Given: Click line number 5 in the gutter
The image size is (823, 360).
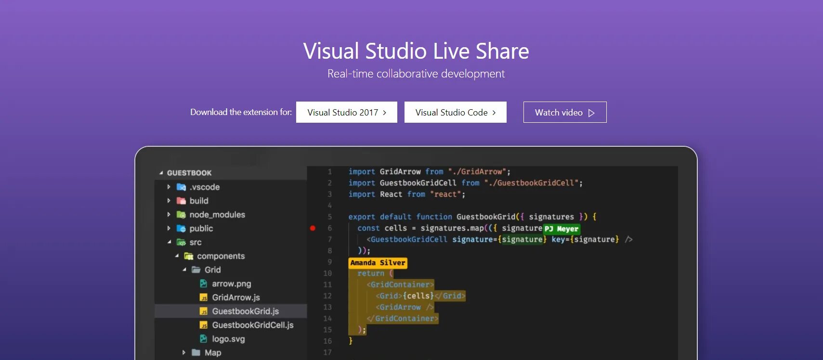Looking at the screenshot, I should pos(330,217).
